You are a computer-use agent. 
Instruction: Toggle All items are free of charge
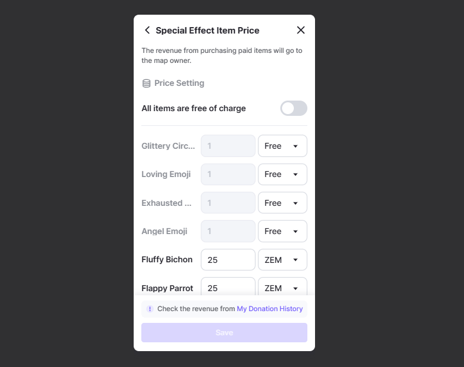pyautogui.click(x=293, y=108)
